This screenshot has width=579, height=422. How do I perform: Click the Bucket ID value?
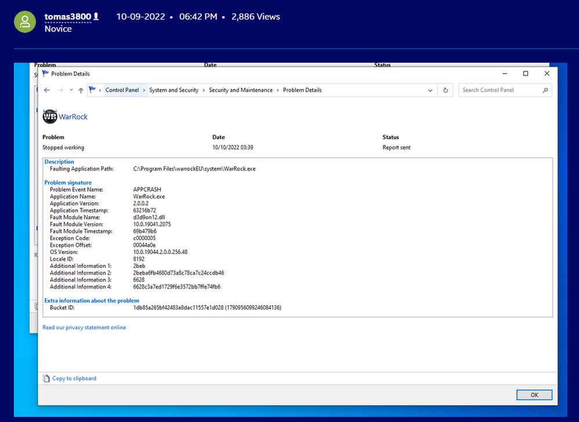(x=207, y=308)
